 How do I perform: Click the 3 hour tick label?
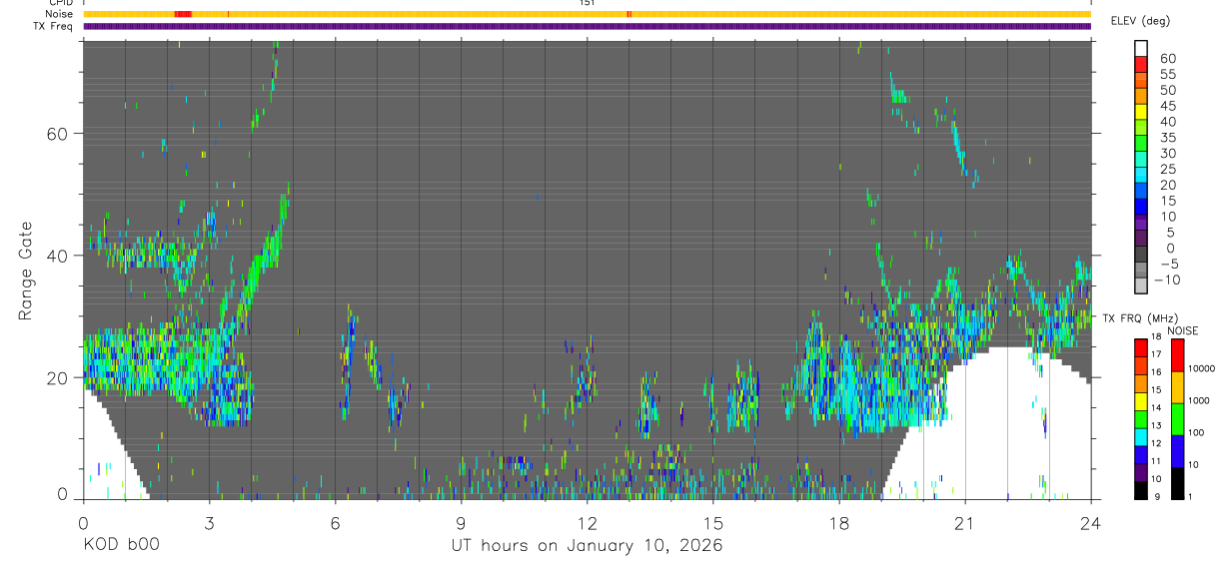[x=209, y=522]
